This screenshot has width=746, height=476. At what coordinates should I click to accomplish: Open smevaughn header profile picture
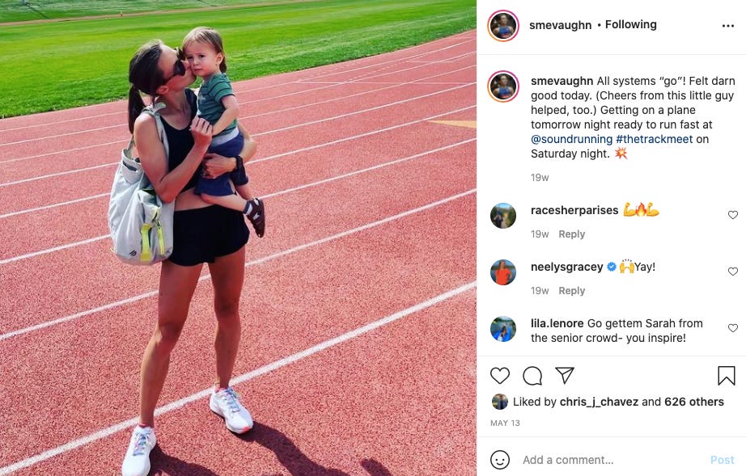[503, 25]
